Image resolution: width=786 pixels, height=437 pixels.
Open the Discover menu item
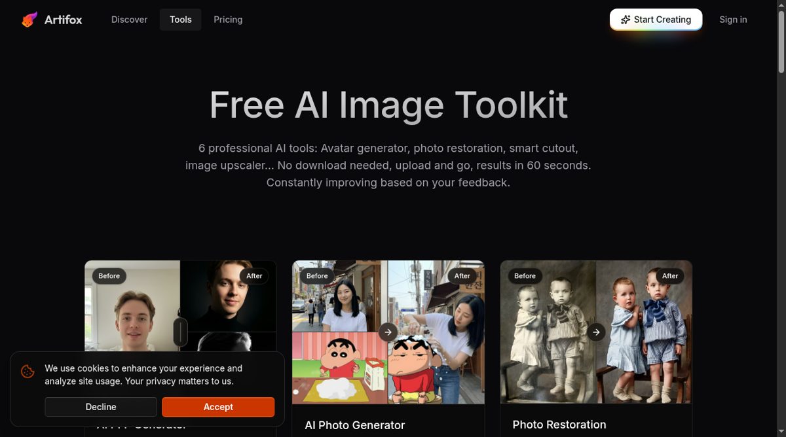click(x=129, y=20)
